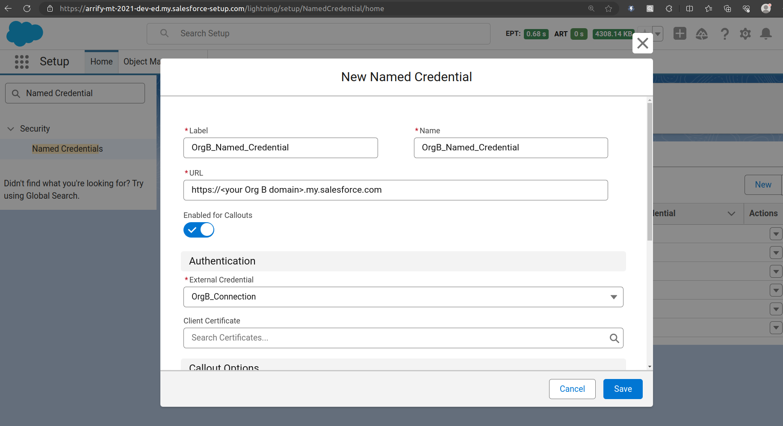Open the External Credential dropdown
Viewport: 783px width, 426px height.
pyautogui.click(x=614, y=297)
